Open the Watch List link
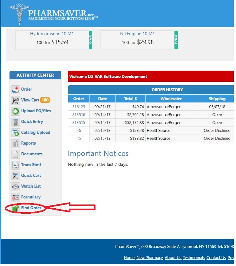The width and height of the screenshot is (236, 266). pyautogui.click(x=31, y=186)
